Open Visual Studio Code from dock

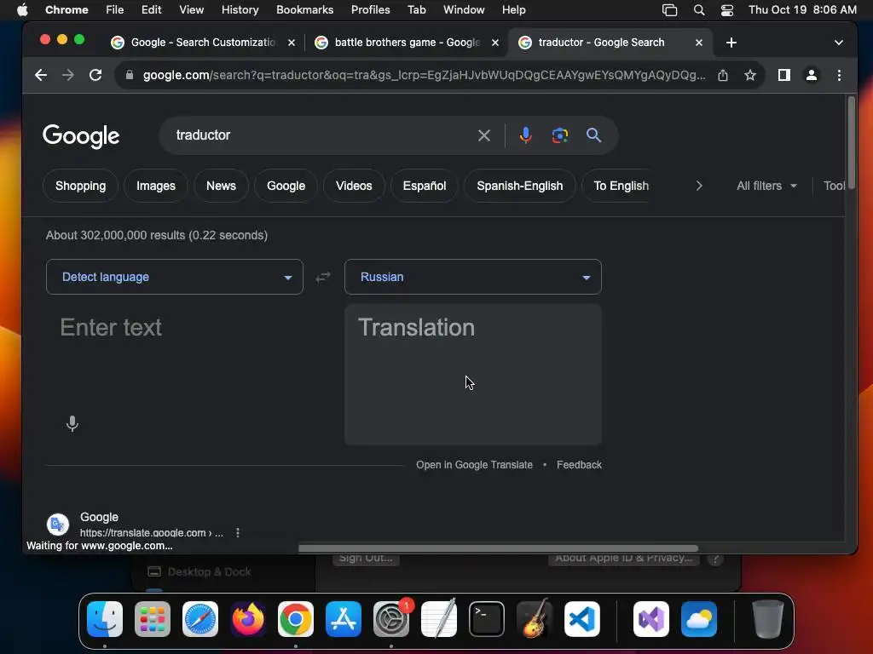[581, 619]
